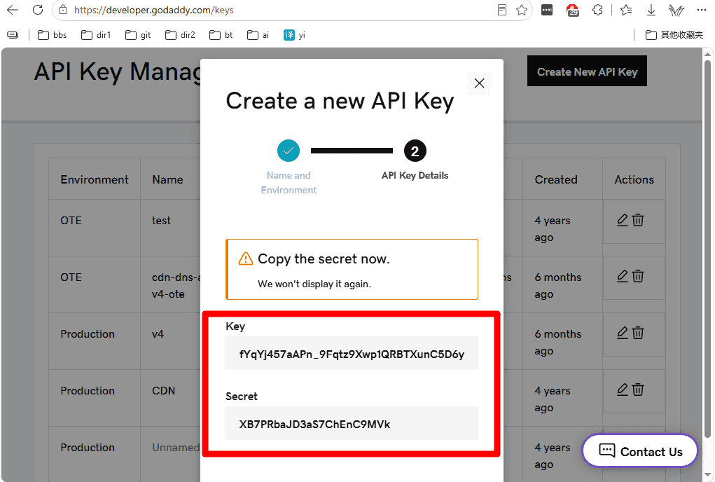Open the git bookmark folder

[138, 34]
